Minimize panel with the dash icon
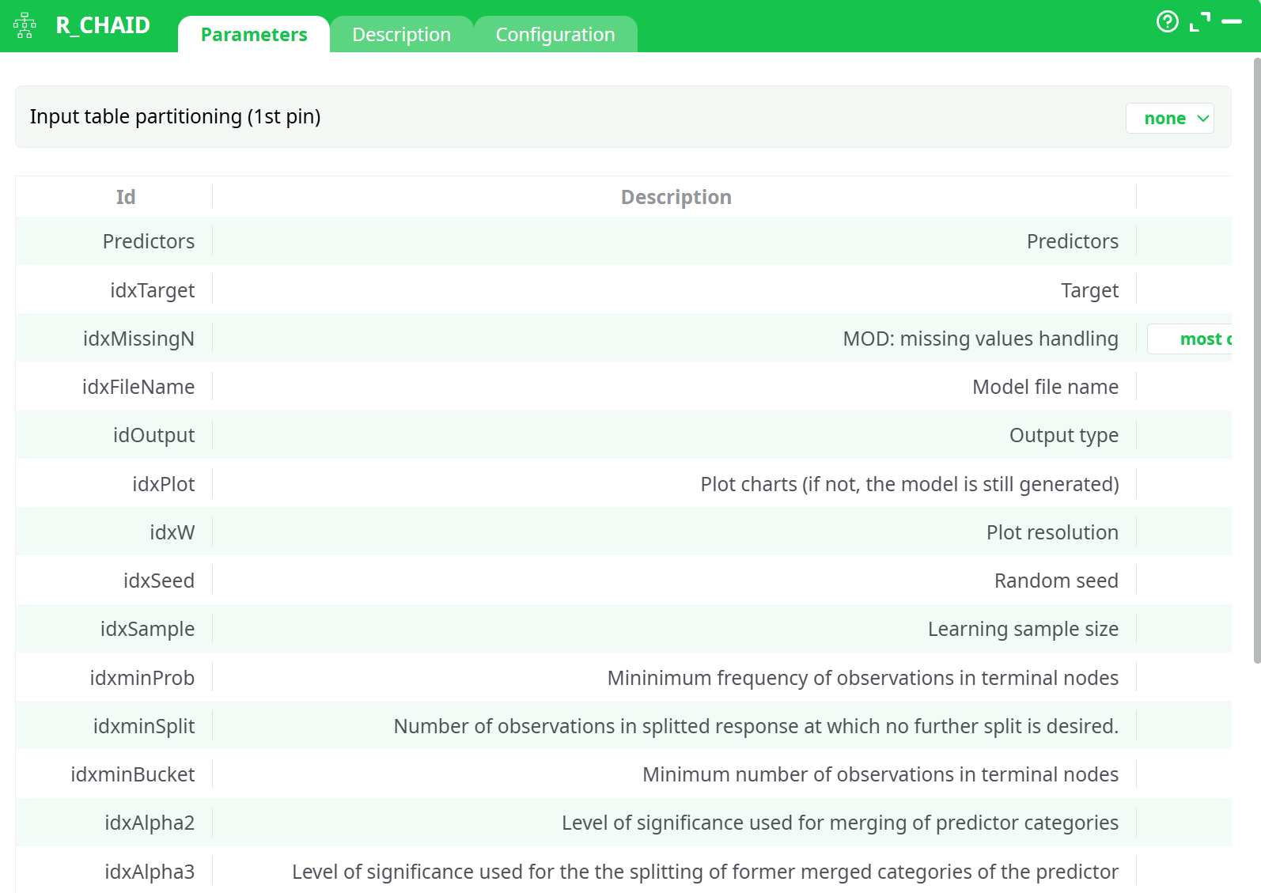Viewport: 1261px width, 893px height. tap(1232, 22)
